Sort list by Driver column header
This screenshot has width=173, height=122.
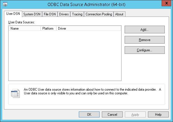88,29
